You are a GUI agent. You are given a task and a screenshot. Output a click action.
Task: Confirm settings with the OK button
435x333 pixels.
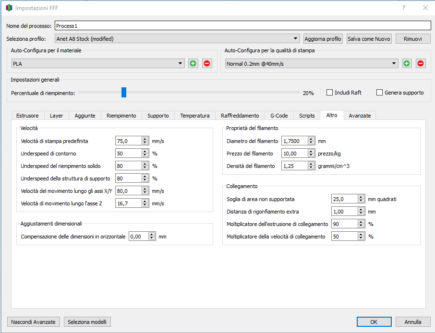(x=374, y=322)
